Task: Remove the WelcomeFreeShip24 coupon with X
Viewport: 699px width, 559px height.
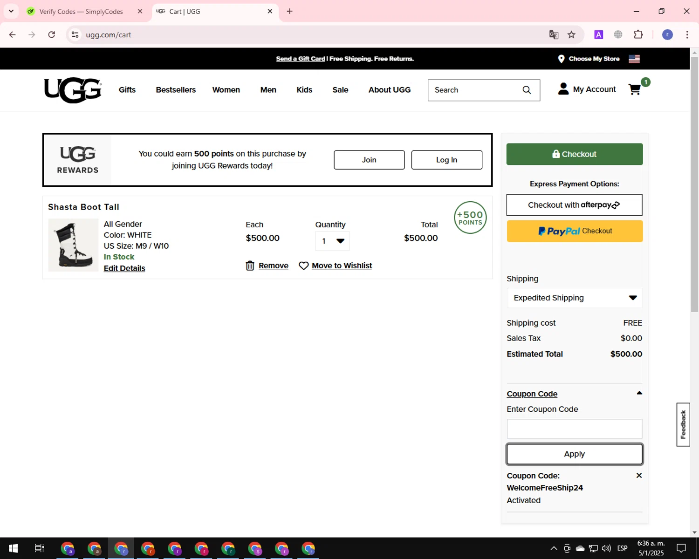Action: click(639, 476)
